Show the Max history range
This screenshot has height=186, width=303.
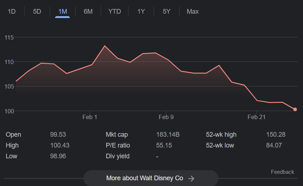[193, 12]
